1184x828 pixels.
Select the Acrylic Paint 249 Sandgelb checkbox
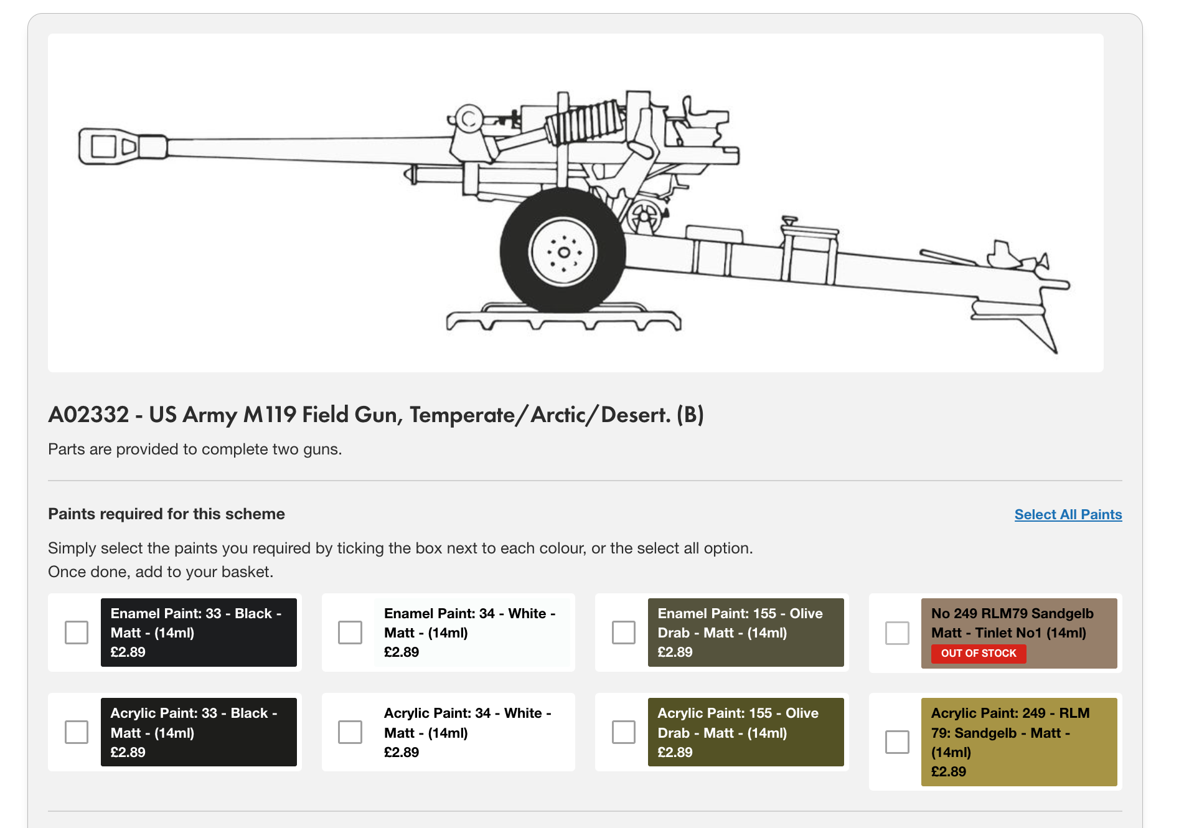tap(897, 742)
